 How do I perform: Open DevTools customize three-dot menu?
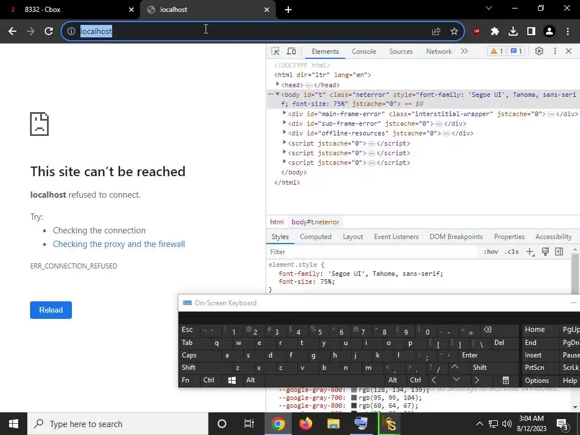point(555,51)
